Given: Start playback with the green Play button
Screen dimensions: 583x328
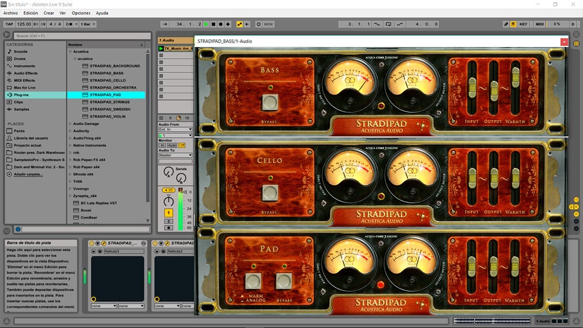Looking at the screenshot, I should (206, 24).
